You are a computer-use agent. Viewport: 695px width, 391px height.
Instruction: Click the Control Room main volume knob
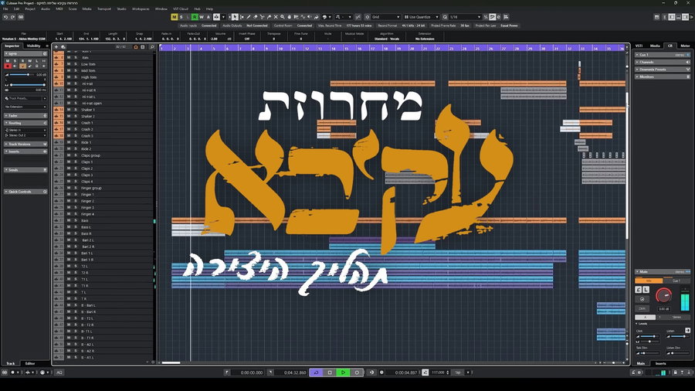(663, 295)
